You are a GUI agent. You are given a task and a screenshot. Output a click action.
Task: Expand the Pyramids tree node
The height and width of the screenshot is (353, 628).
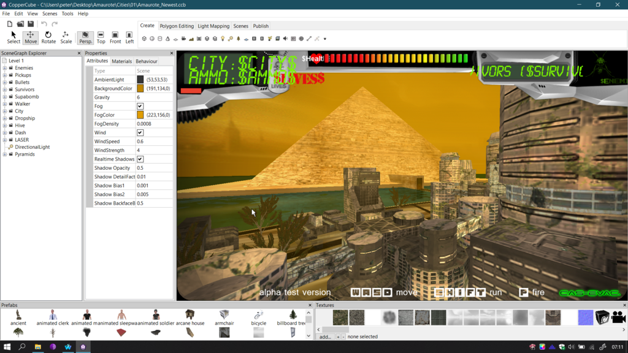[5, 154]
